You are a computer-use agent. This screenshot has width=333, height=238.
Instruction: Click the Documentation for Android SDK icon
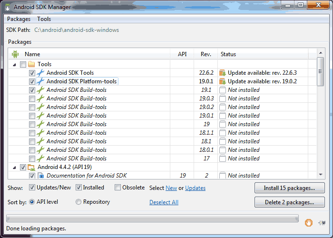(x=40, y=176)
